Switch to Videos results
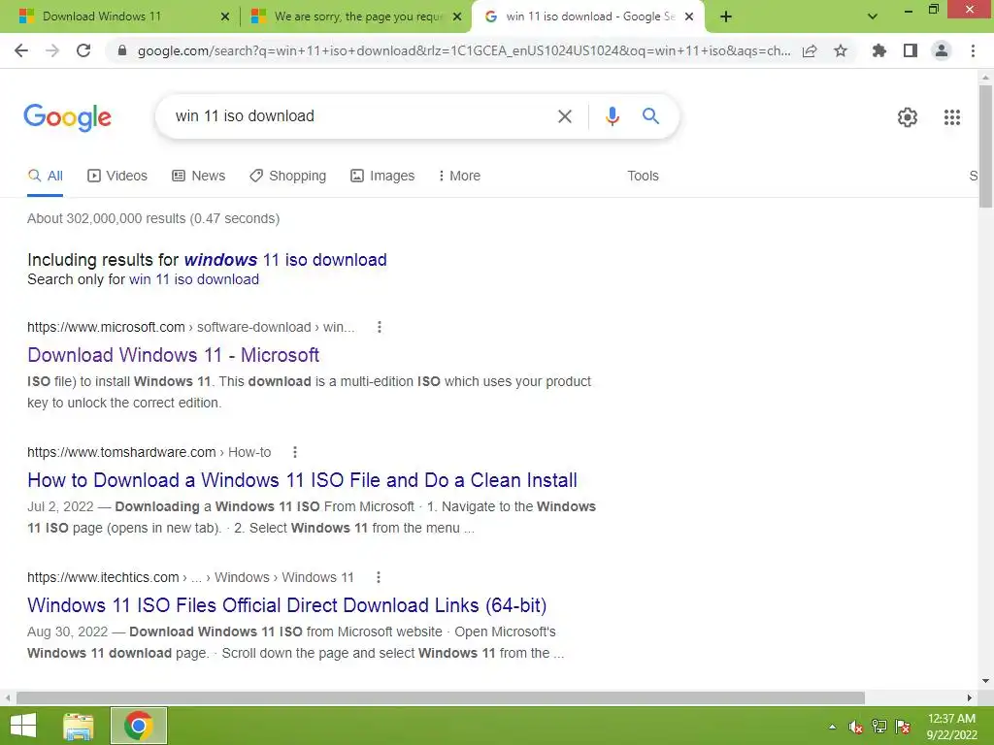The width and height of the screenshot is (994, 745). click(x=117, y=177)
